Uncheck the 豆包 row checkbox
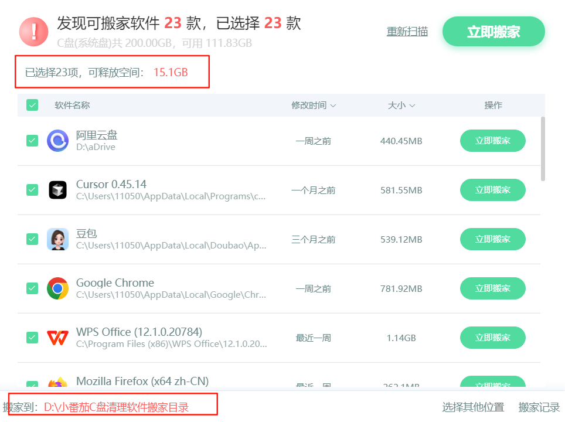Screen dimensions: 565x422 32,239
